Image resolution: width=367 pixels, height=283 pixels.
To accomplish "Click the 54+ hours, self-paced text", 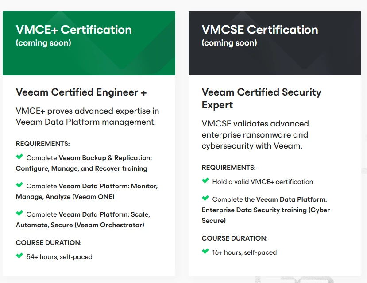I will pos(59,257).
